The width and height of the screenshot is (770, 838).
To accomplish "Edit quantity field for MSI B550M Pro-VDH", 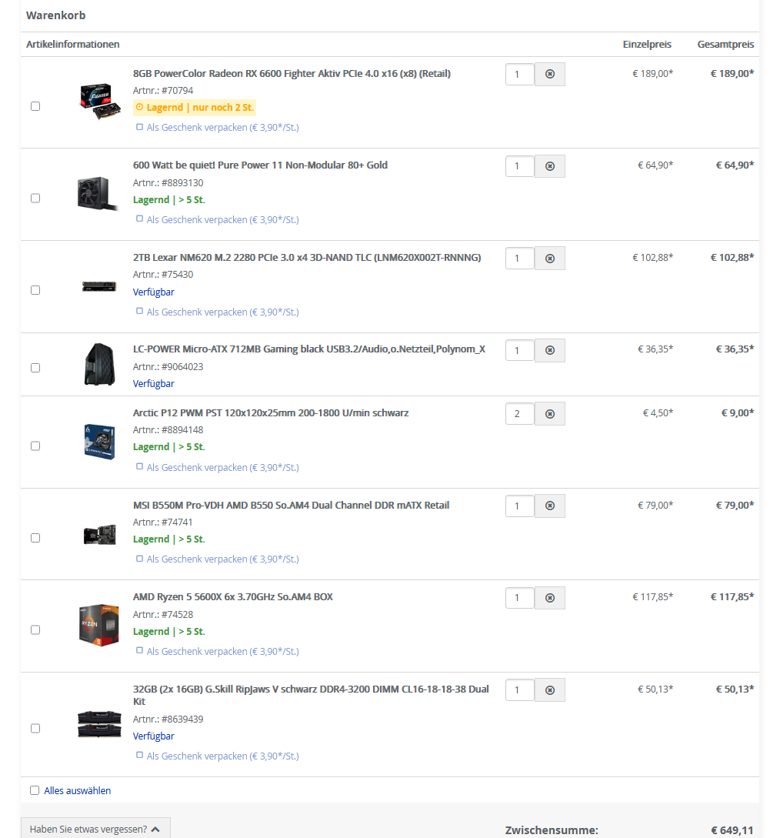I will point(520,506).
